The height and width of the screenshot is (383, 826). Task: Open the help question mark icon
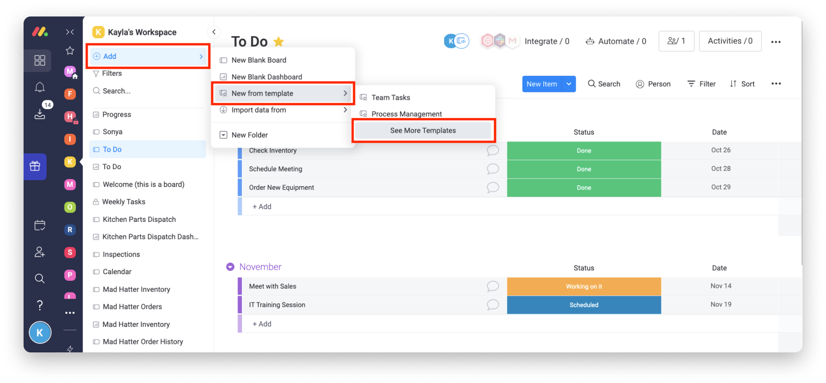tap(40, 305)
